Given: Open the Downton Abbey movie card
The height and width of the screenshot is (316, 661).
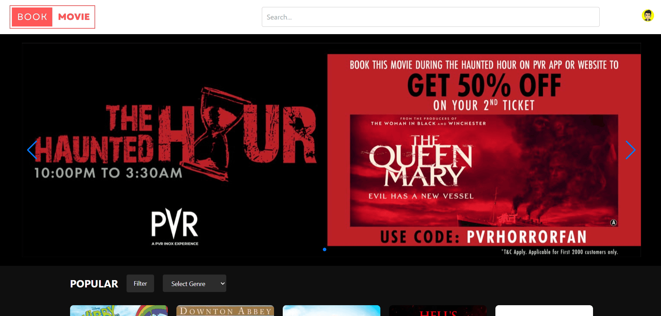Looking at the screenshot, I should (x=225, y=311).
